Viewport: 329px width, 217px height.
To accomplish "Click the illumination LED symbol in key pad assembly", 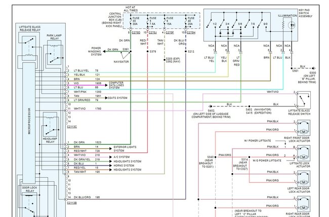I will 292,25.
